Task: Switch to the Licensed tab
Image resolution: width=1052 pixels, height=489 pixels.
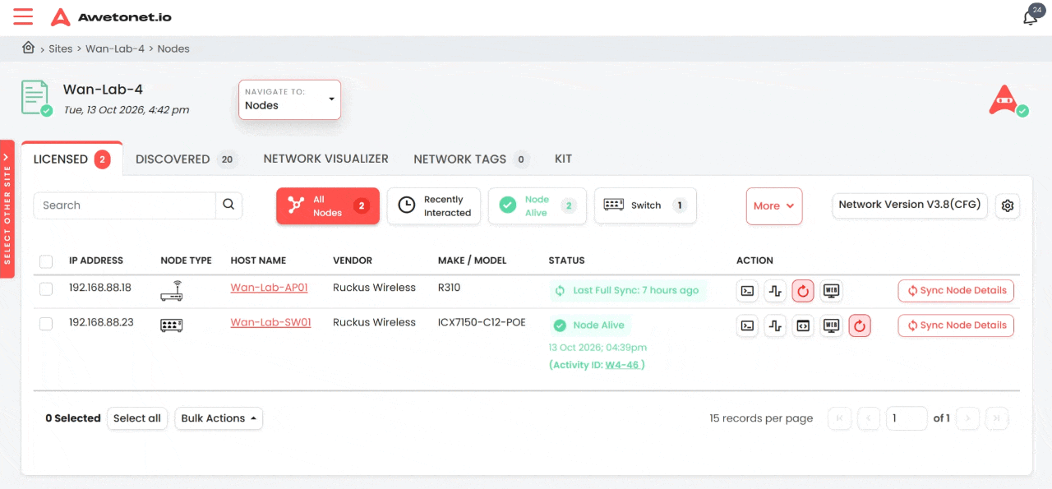Action: (x=72, y=159)
